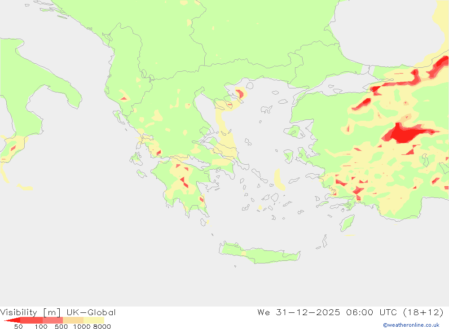Click the legend value '500'
Image resolution: width=449 pixels, height=329 pixels.
(x=61, y=327)
